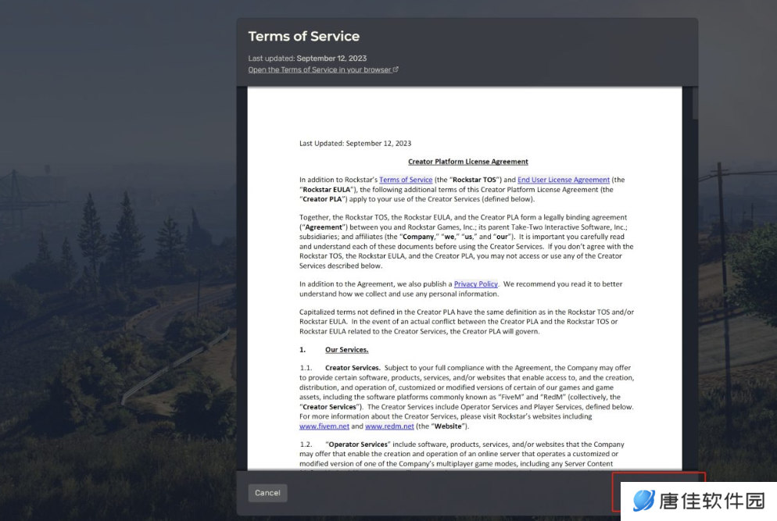This screenshot has width=777, height=521.
Task: Open the www.fivem.net website link
Action: [324, 426]
